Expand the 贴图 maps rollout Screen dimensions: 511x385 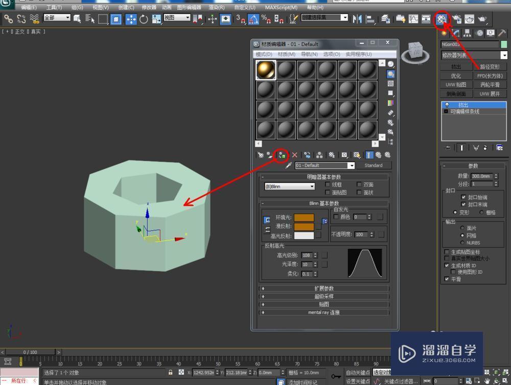coord(325,304)
